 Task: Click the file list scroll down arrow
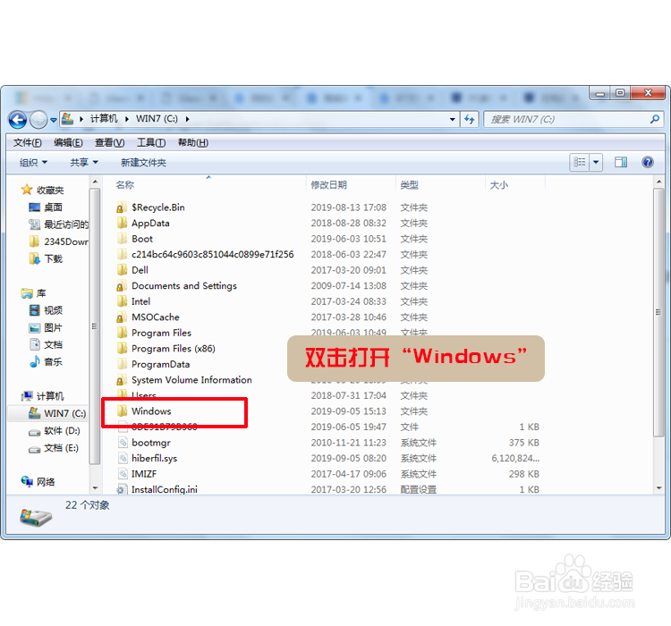pos(658,487)
